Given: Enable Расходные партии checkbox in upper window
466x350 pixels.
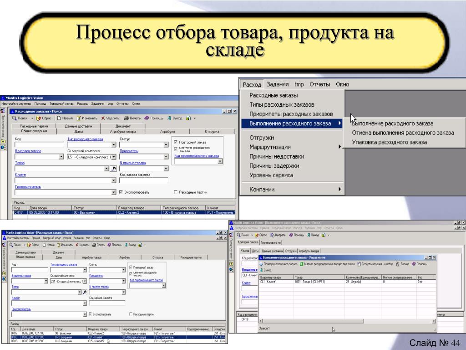Looking at the screenshot, I should 176,192.
